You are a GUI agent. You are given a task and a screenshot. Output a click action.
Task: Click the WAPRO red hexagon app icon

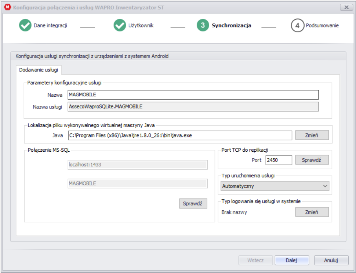coord(7,7)
